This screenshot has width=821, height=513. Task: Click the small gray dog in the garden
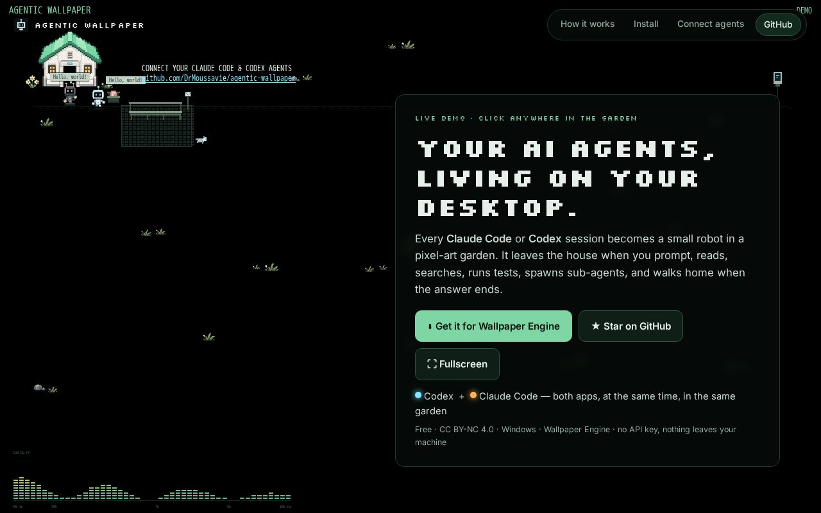[201, 140]
